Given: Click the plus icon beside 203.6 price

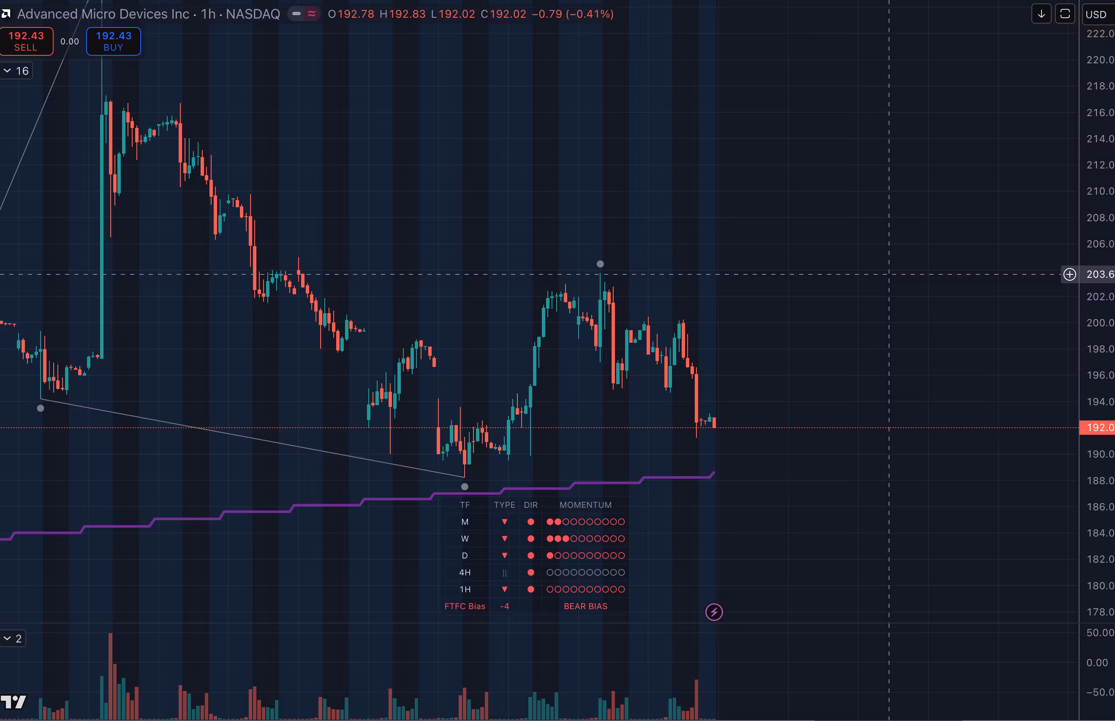Looking at the screenshot, I should [1069, 274].
